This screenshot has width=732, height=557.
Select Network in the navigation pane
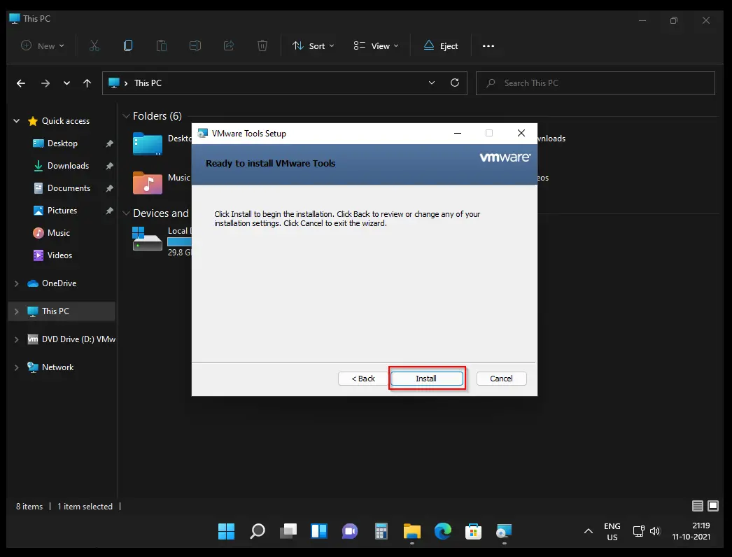(x=58, y=367)
